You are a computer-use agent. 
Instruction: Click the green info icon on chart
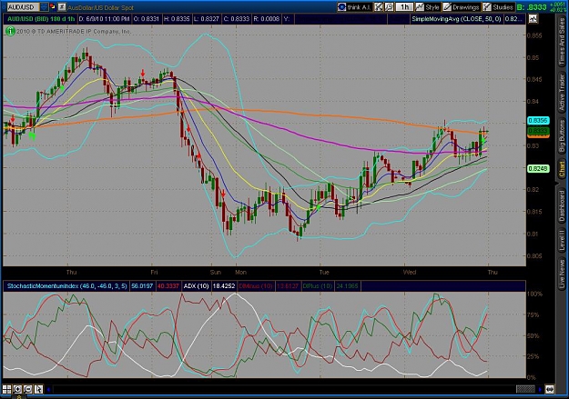click(10, 32)
